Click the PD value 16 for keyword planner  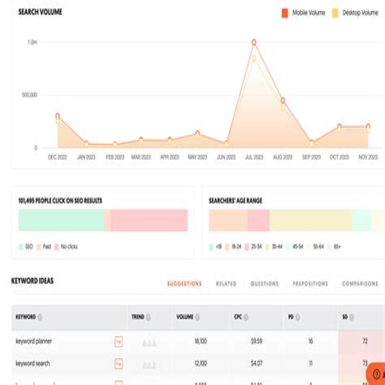click(311, 341)
